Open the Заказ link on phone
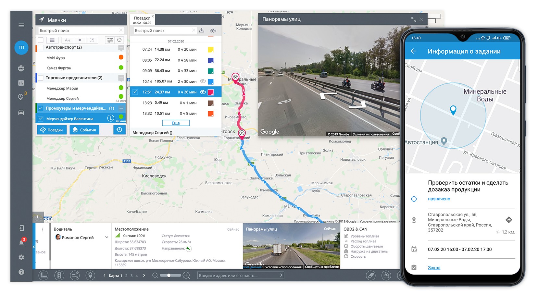The image size is (538, 295). [434, 268]
